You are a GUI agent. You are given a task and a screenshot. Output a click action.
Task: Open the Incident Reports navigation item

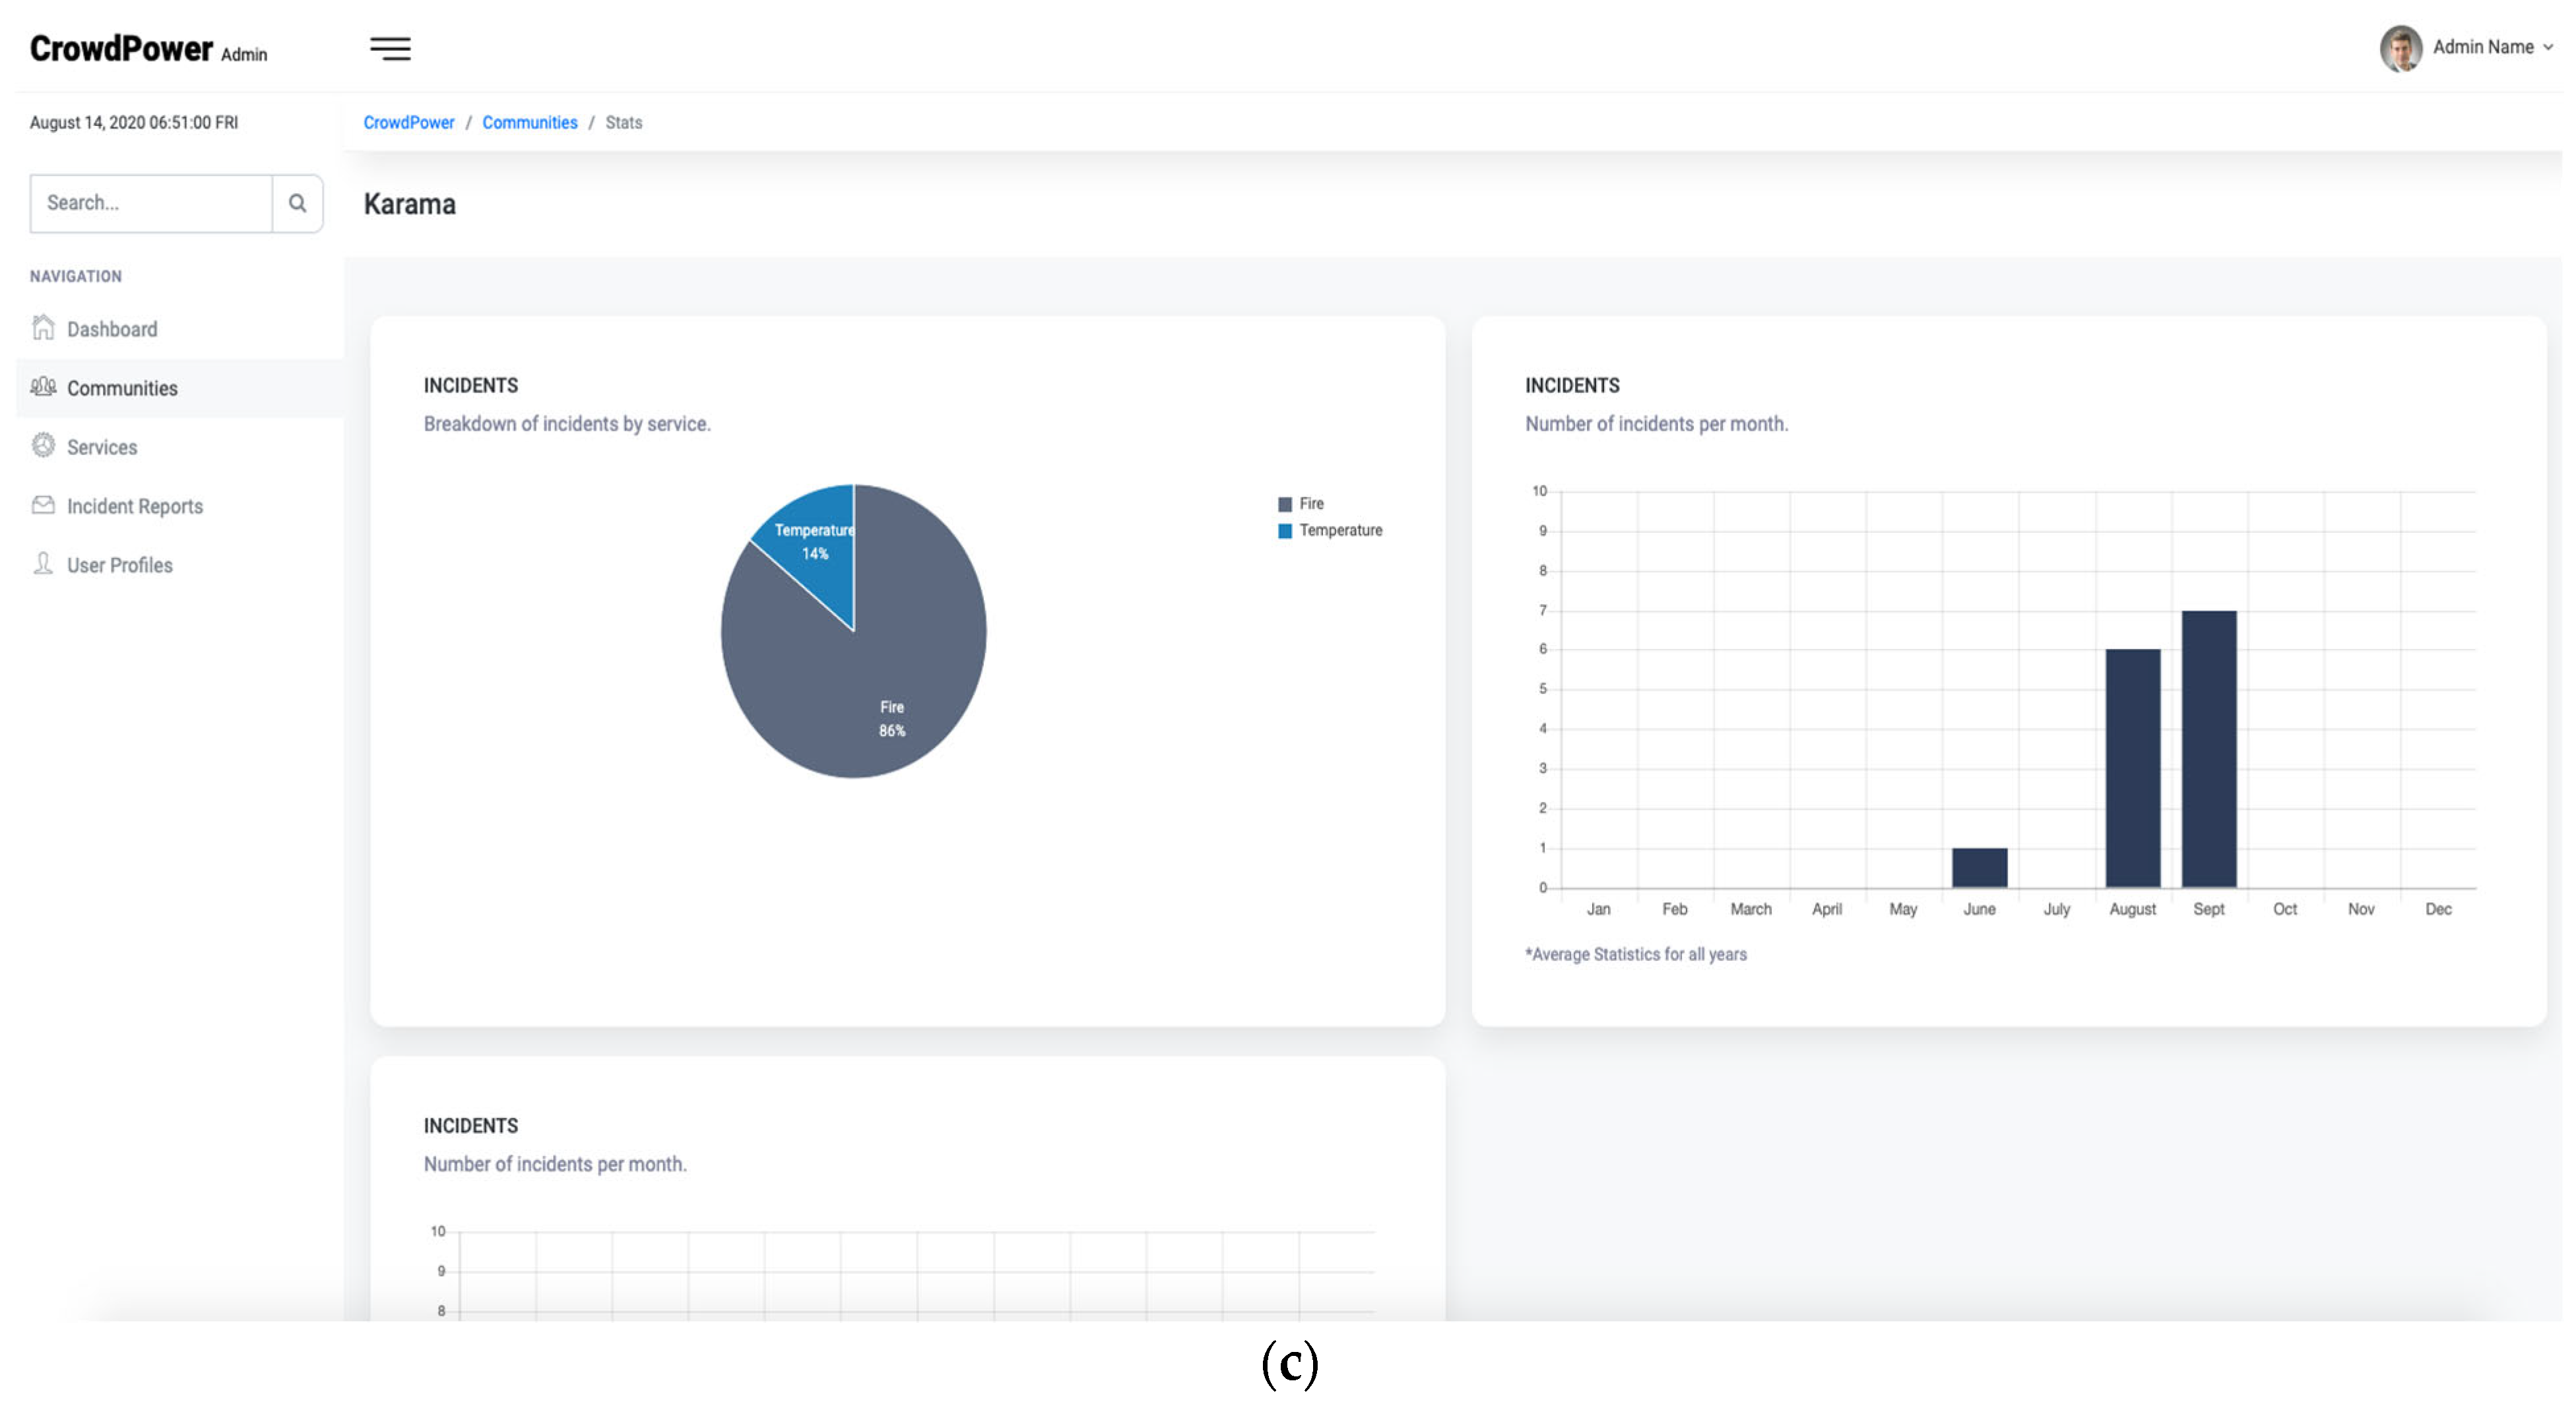point(135,506)
